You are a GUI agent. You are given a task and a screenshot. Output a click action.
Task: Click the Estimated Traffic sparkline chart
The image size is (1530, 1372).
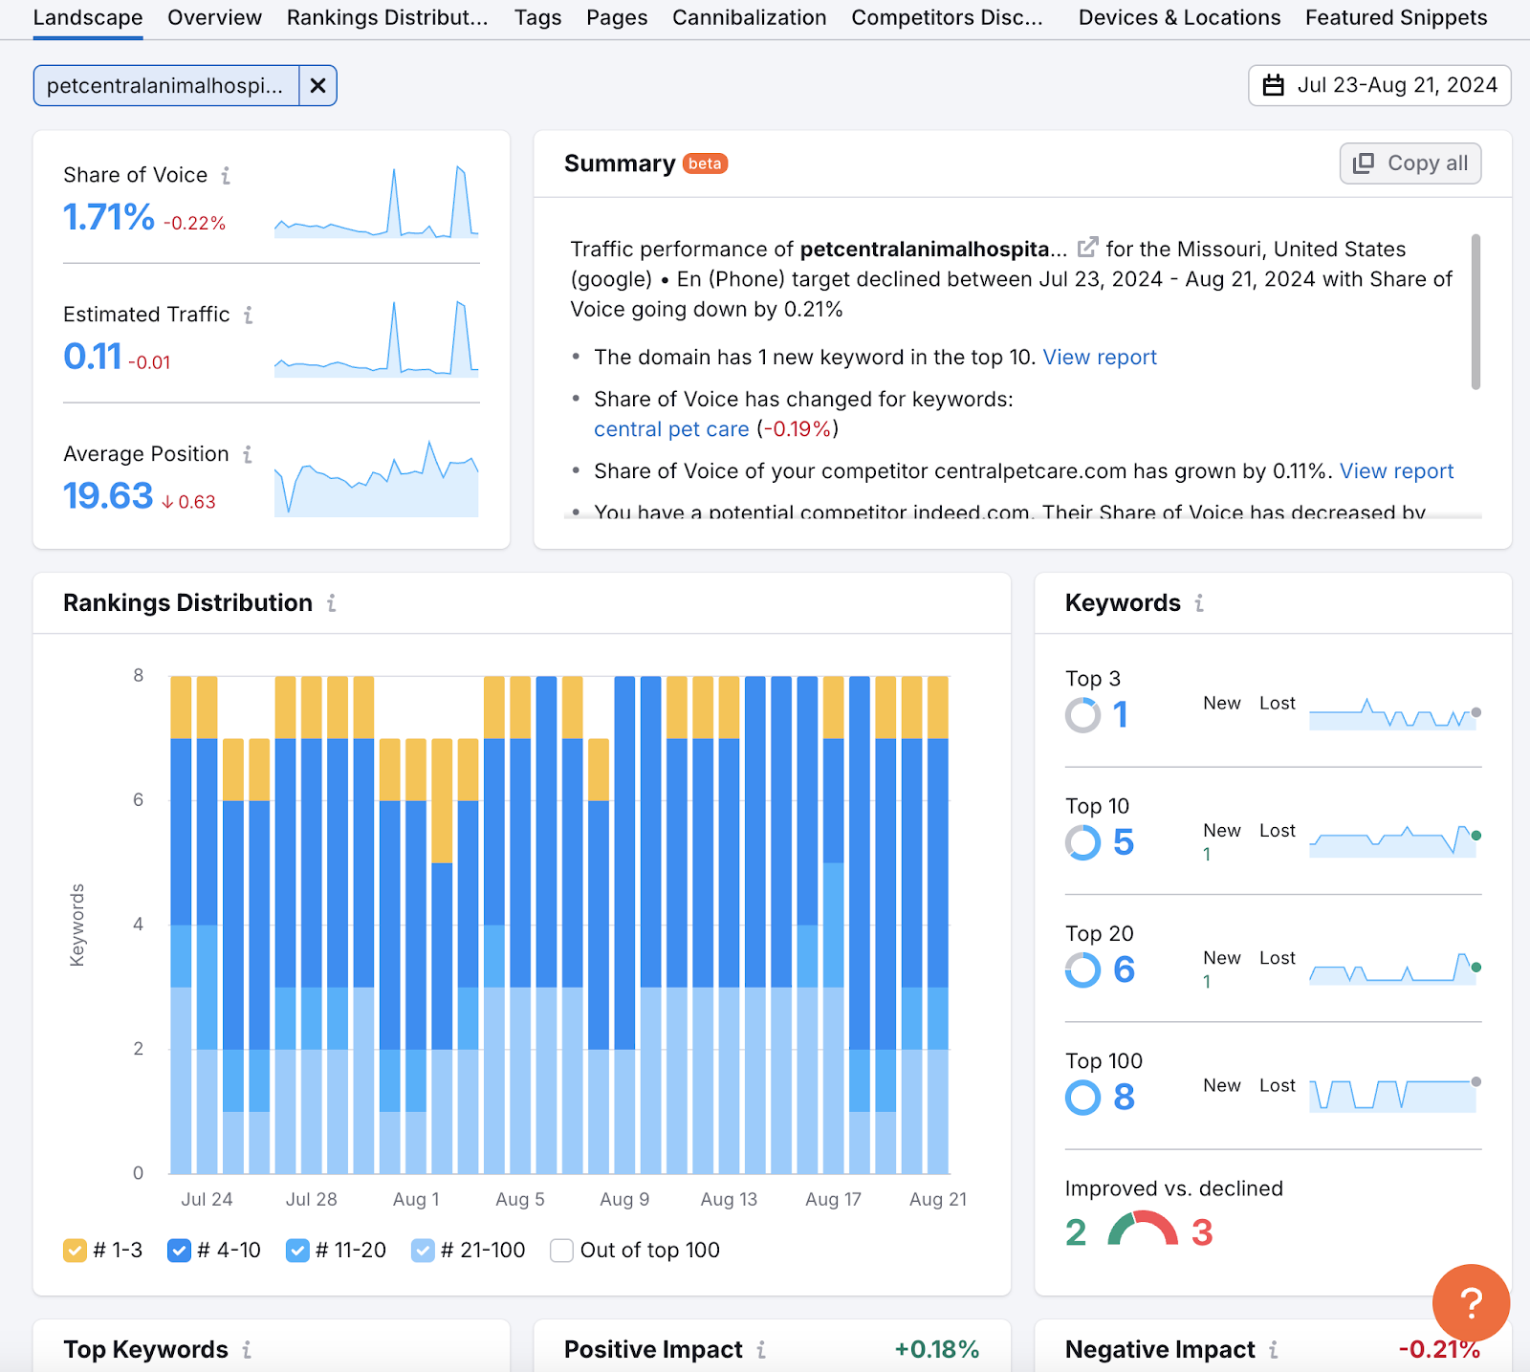(377, 338)
